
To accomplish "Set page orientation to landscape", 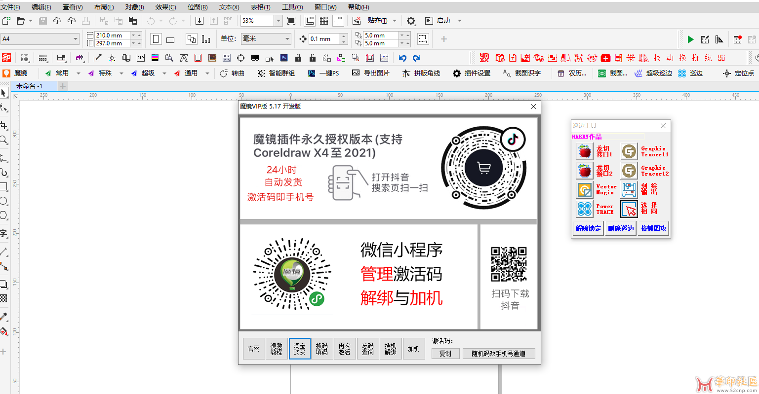I will click(x=170, y=39).
